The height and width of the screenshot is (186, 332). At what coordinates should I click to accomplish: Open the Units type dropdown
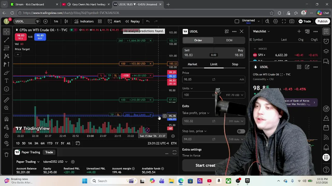pos(188,88)
